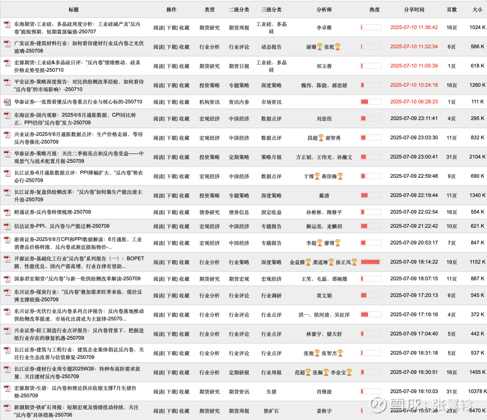Click analyst name 祁玉蓉
This screenshot has width=487, height=420.
[324, 66]
